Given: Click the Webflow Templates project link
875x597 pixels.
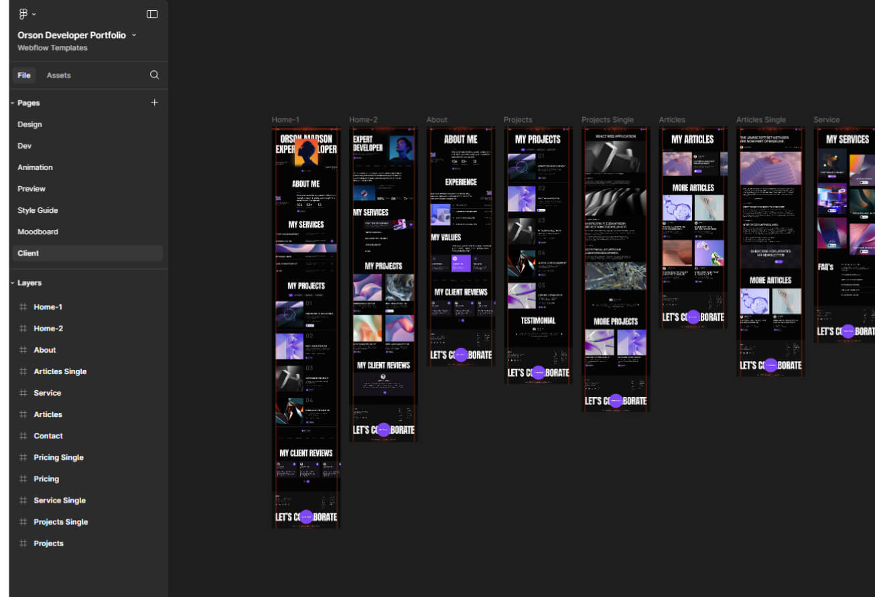Looking at the screenshot, I should pos(52,48).
